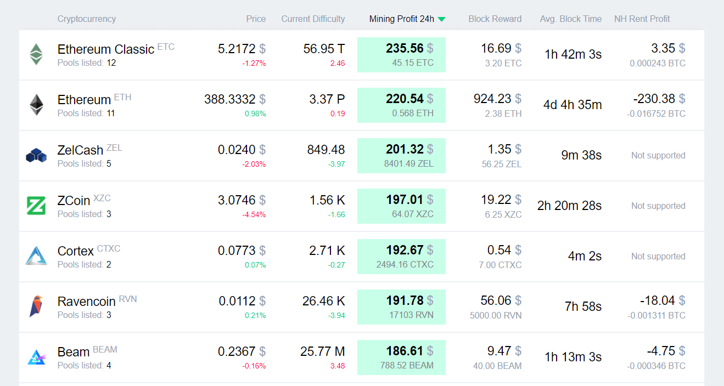The height and width of the screenshot is (386, 724).
Task: Toggle sort arrow beside Mining Profit 24h
Action: click(441, 19)
